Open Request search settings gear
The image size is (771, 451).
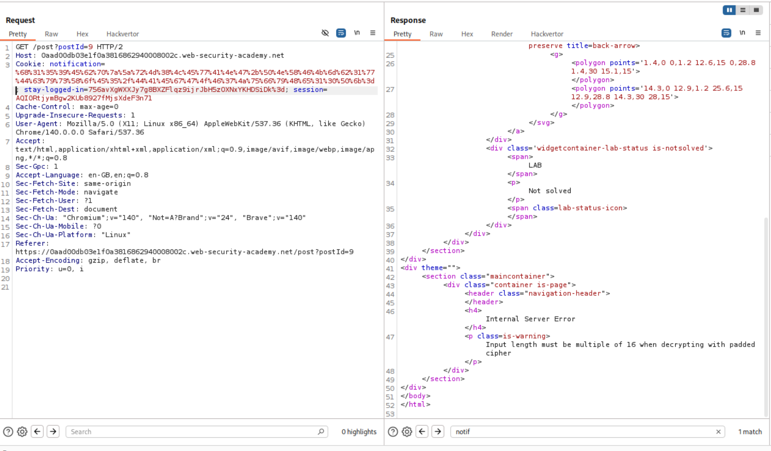[22, 431]
